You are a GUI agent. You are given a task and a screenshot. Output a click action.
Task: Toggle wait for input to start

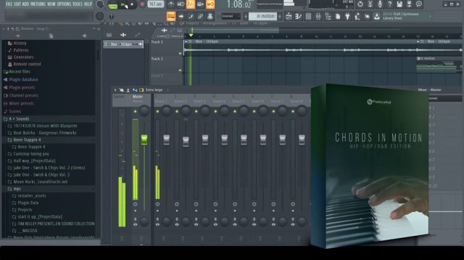click(181, 4)
